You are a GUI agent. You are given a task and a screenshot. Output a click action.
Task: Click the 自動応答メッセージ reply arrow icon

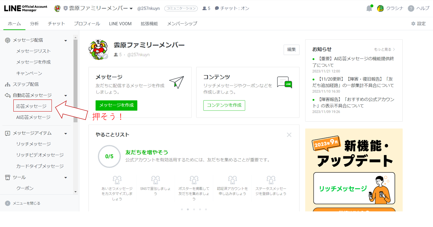(7, 95)
